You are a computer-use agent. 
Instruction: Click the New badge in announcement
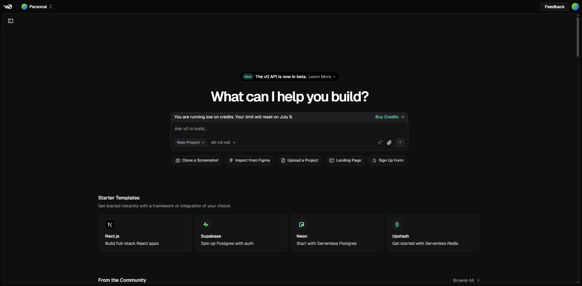248,77
